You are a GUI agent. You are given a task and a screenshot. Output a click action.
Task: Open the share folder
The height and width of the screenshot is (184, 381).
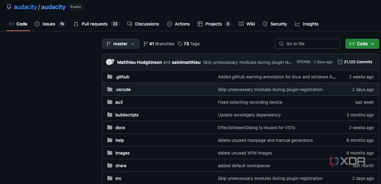click(121, 166)
